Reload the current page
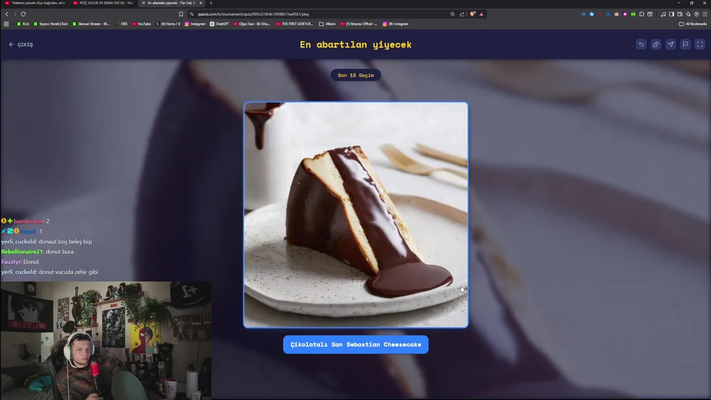Viewport: 711px width, 400px height. [x=23, y=14]
